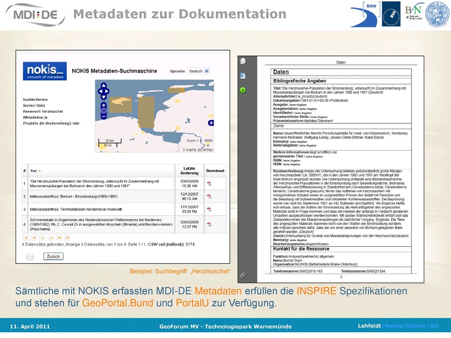Pan the NOKIS map east
This screenshot has height=338, width=451.
pos(107,92)
